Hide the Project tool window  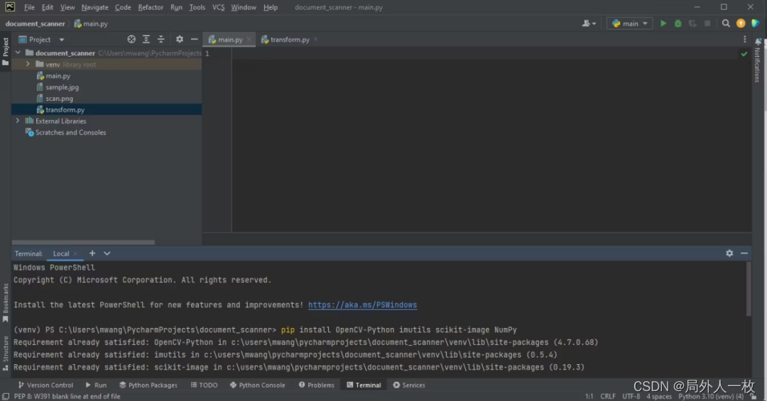[194, 39]
